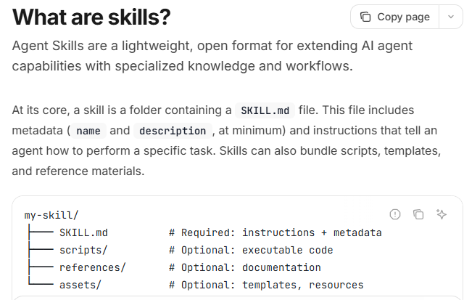Click the inline "description" code tag
The height and width of the screenshot is (300, 464).
pyautogui.click(x=172, y=131)
